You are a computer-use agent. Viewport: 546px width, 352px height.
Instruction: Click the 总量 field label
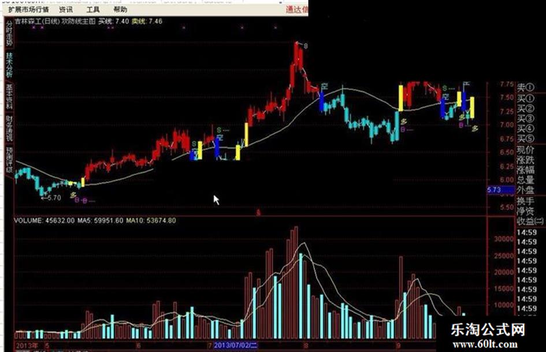[525, 180]
